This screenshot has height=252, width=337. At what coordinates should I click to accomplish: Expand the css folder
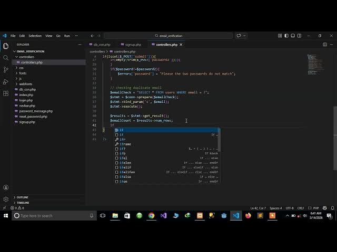pyautogui.click(x=21, y=68)
